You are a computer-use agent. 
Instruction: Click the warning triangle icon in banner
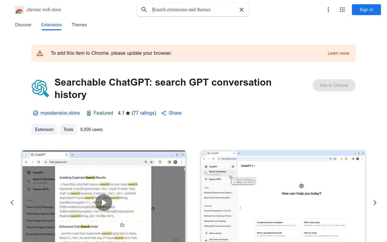pos(40,53)
